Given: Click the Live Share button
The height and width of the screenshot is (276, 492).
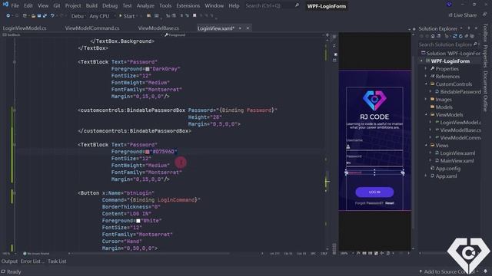Looking at the screenshot, I should point(463,15).
